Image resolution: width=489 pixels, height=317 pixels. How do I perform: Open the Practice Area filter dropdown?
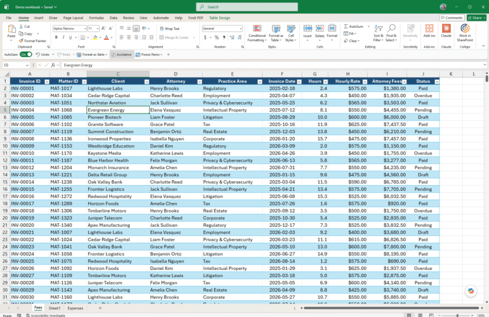click(x=260, y=82)
